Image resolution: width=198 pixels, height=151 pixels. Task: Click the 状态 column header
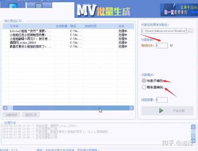click(x=122, y=26)
